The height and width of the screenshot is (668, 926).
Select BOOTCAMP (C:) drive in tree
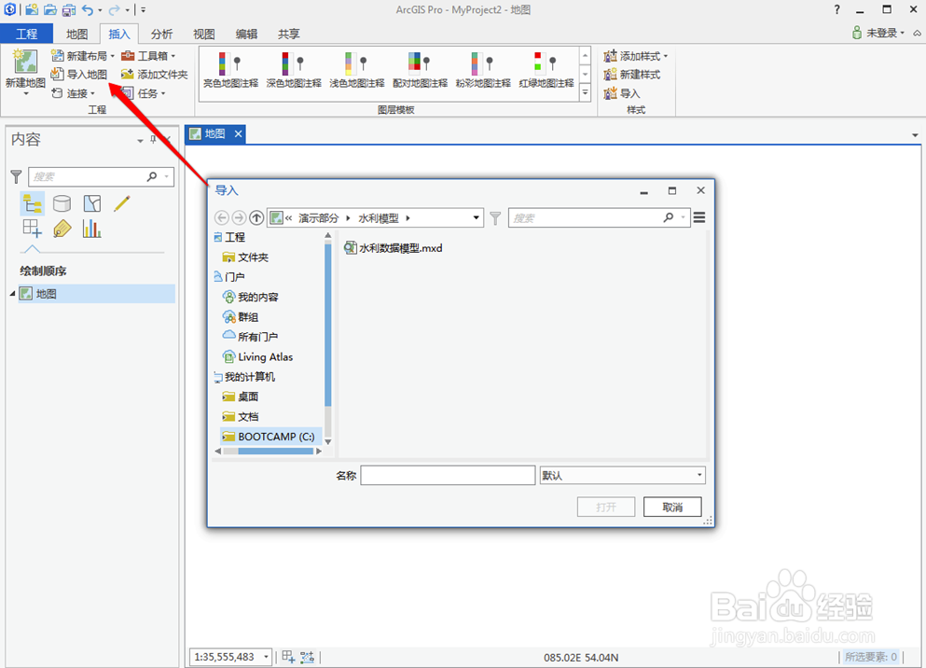(270, 437)
